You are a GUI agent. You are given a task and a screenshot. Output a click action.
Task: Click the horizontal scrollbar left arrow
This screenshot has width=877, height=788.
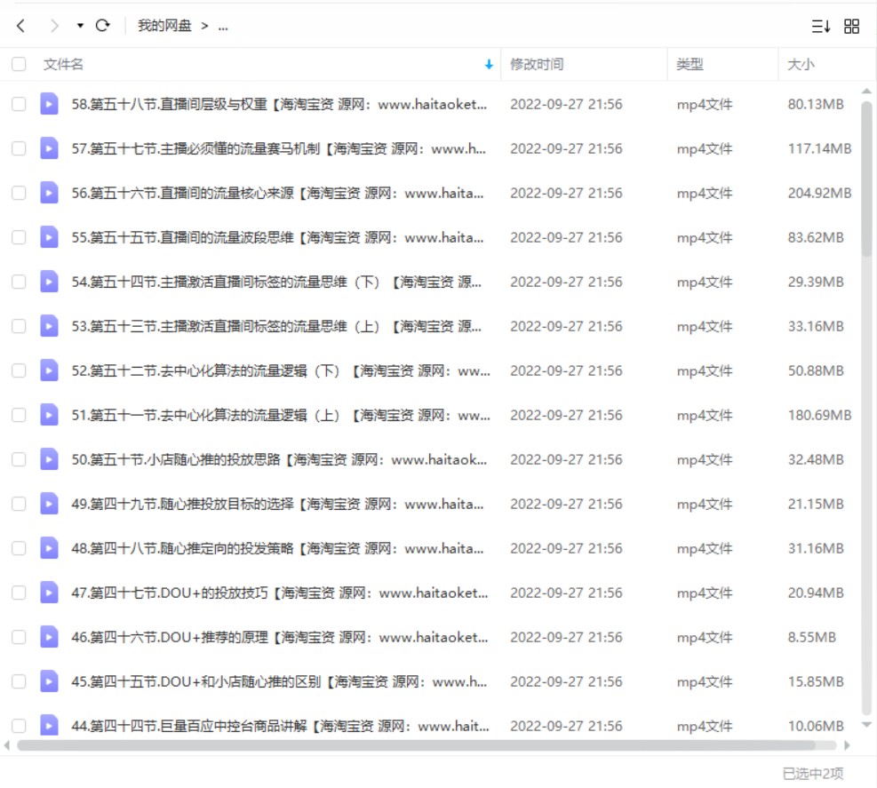pos(7,745)
